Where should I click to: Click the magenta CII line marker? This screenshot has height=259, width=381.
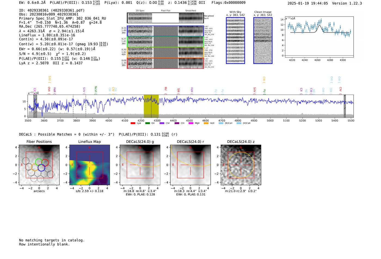pos(35,91)
